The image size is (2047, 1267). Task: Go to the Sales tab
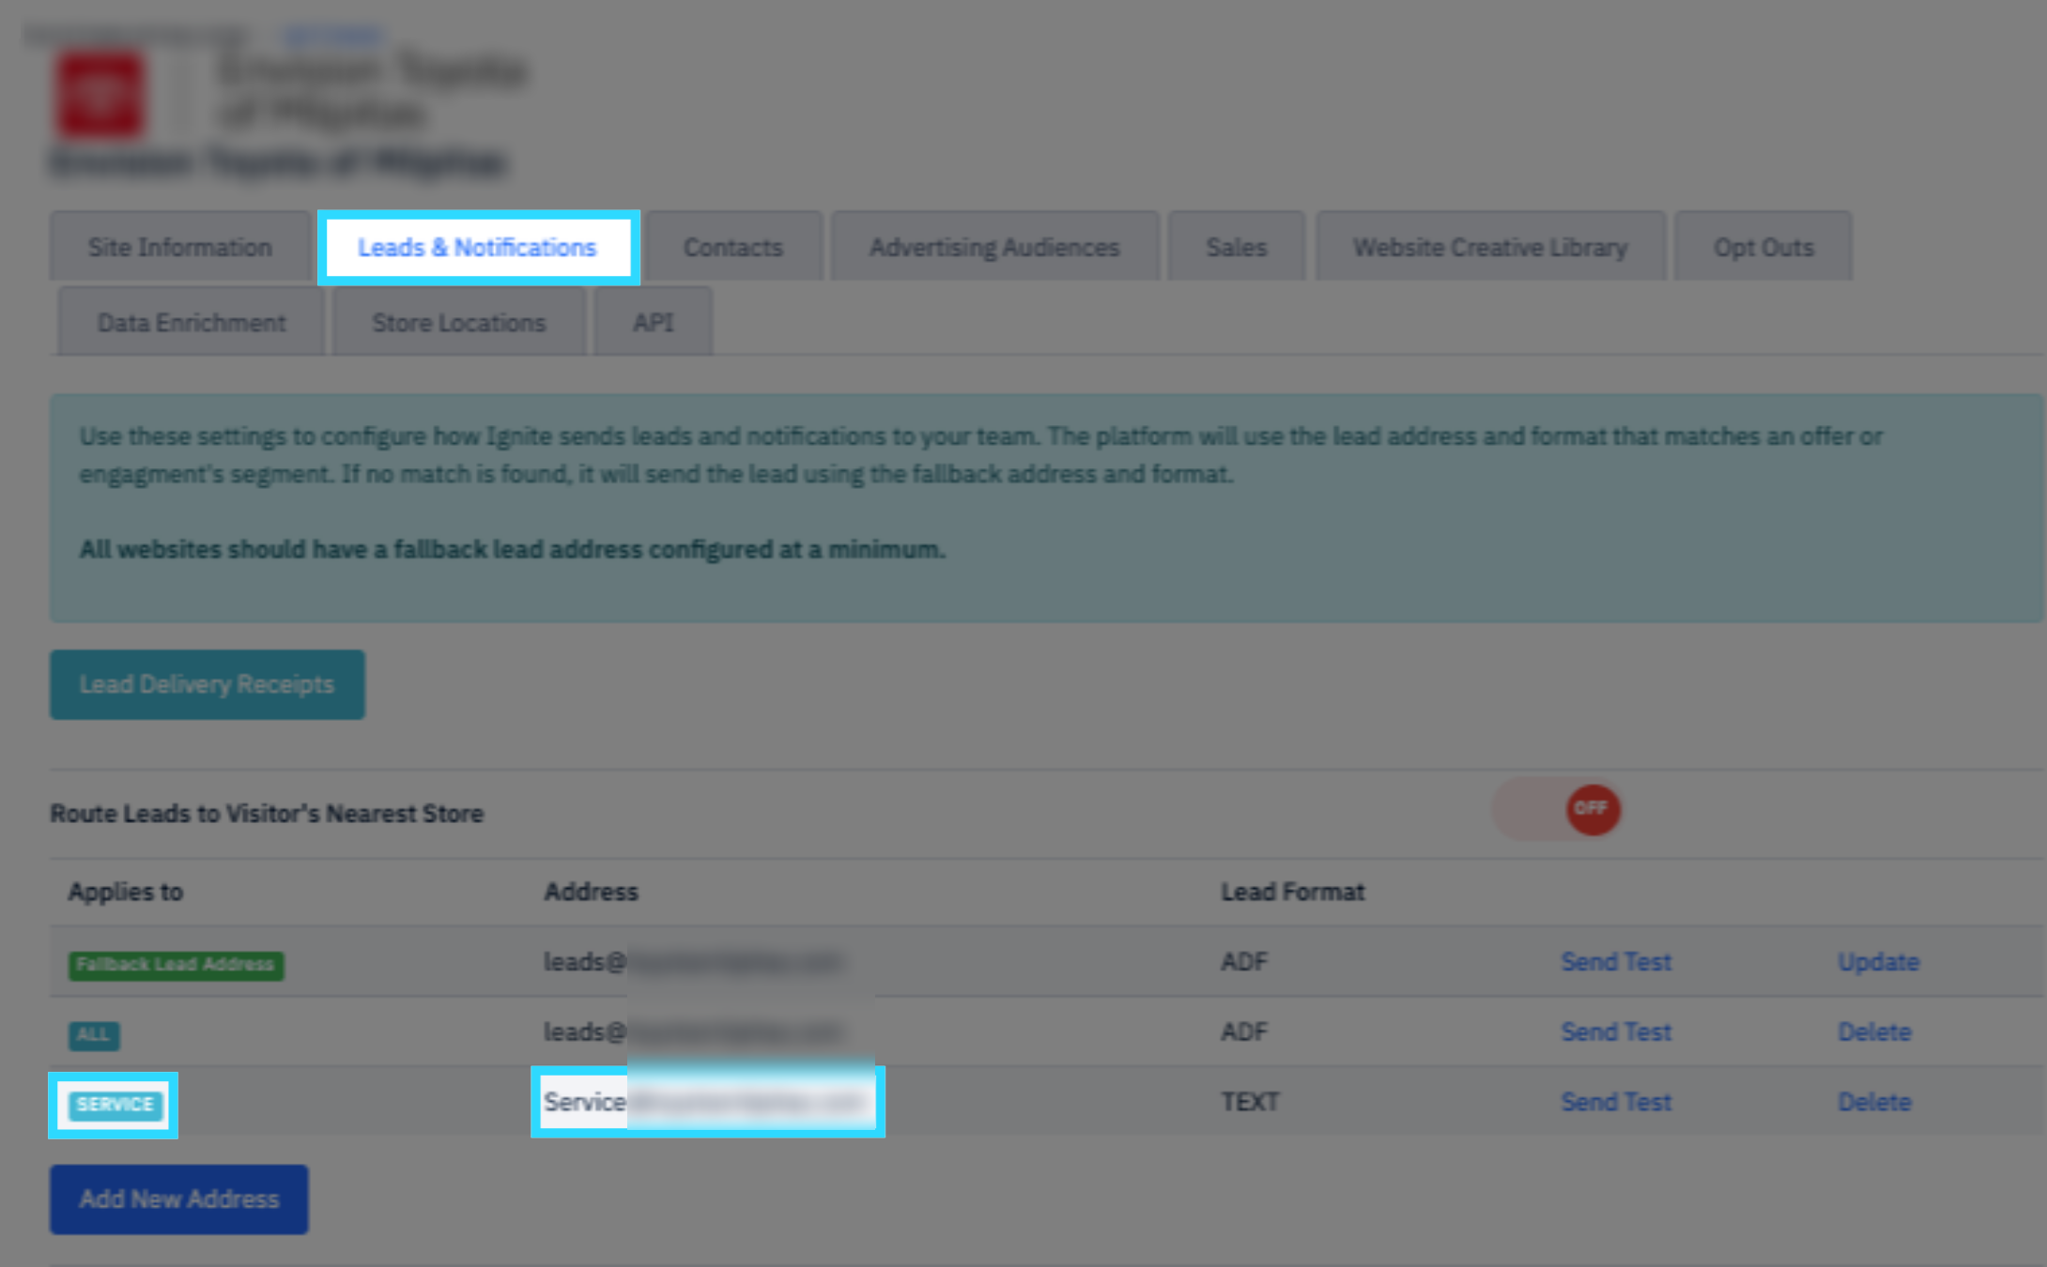click(1236, 248)
